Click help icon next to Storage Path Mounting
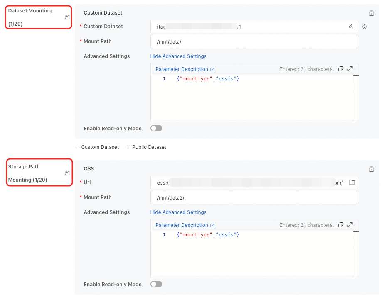The width and height of the screenshot is (381, 297). pyautogui.click(x=67, y=173)
